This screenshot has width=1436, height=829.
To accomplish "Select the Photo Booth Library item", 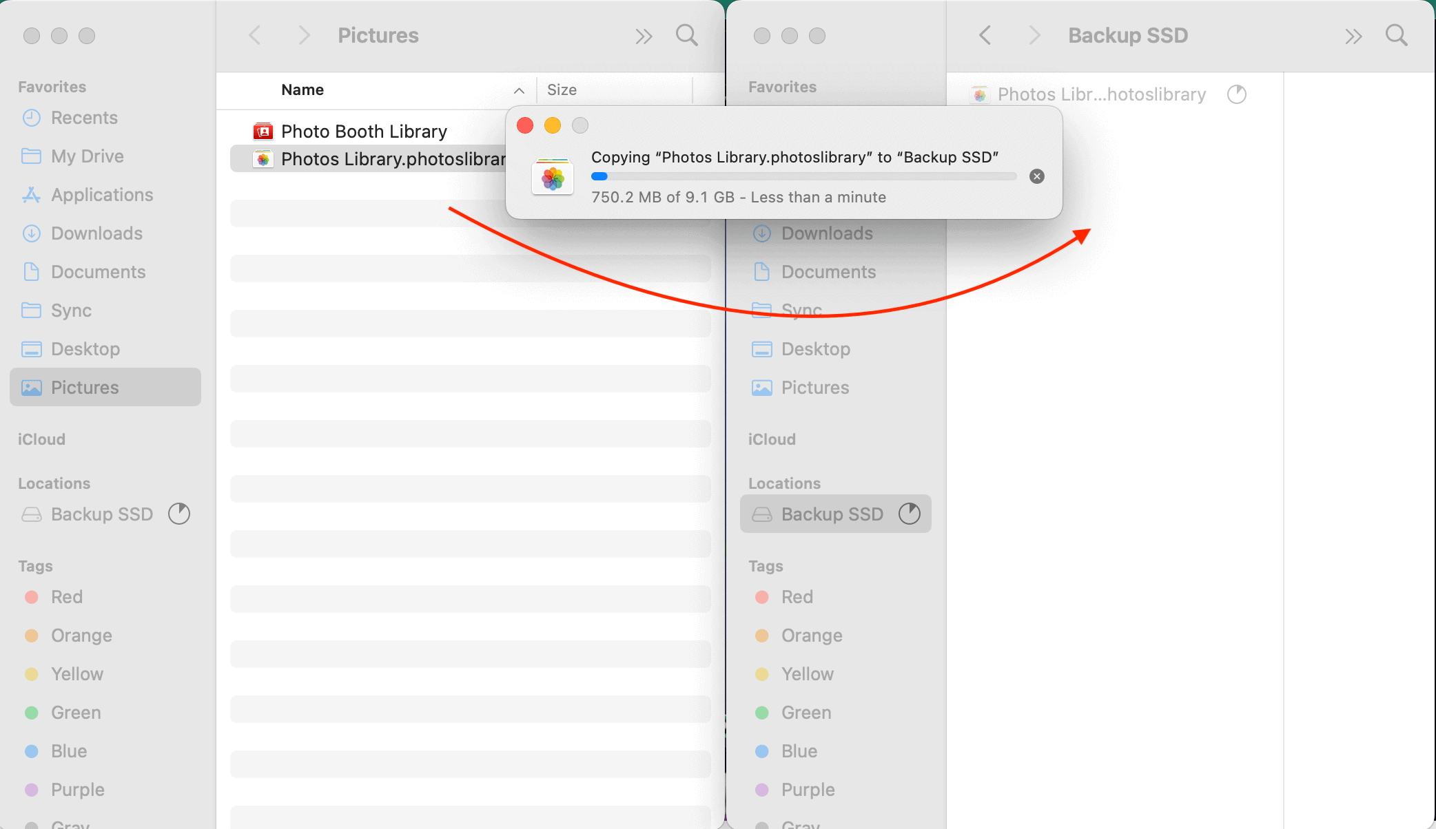I will (364, 131).
